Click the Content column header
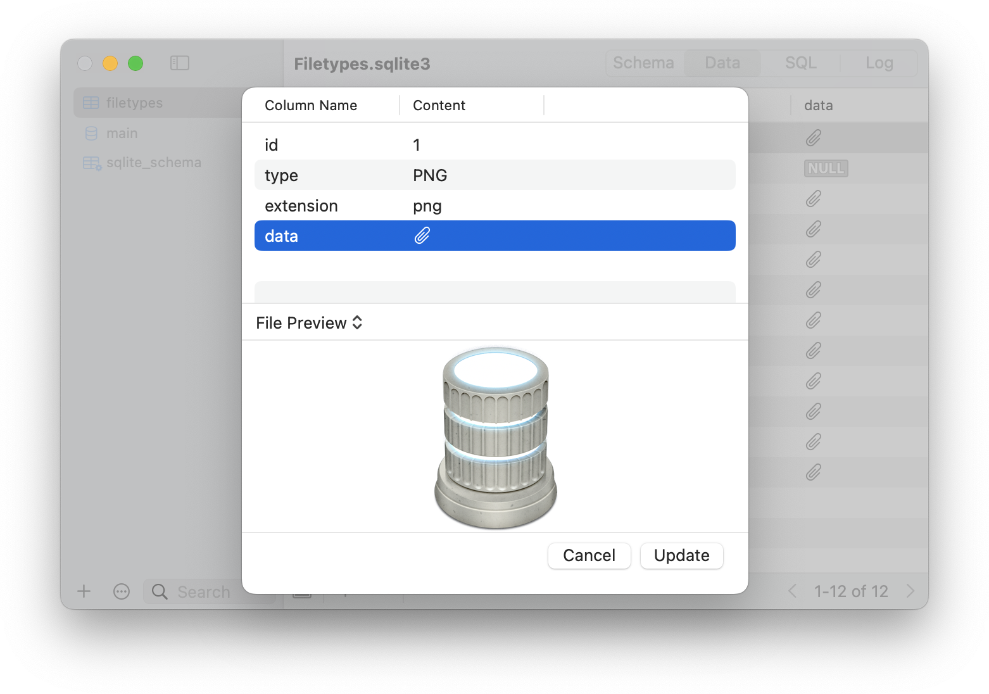The width and height of the screenshot is (989, 694). [439, 105]
